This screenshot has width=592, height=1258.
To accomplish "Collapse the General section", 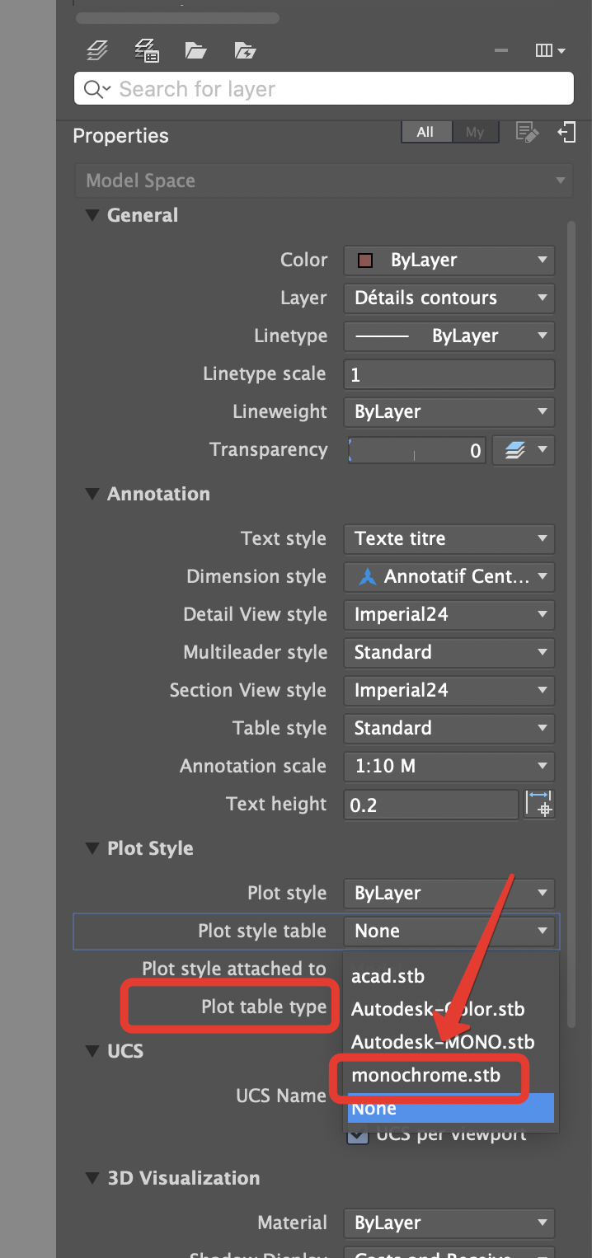I will click(92, 215).
